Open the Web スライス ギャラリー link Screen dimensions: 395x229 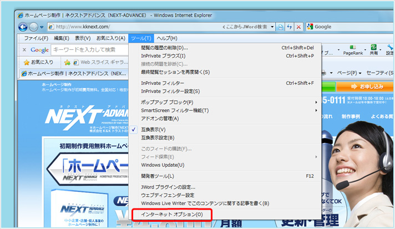pyautogui.click(x=100, y=62)
